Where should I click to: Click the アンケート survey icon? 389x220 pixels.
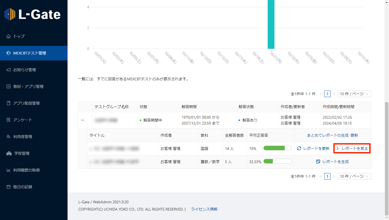8,120
